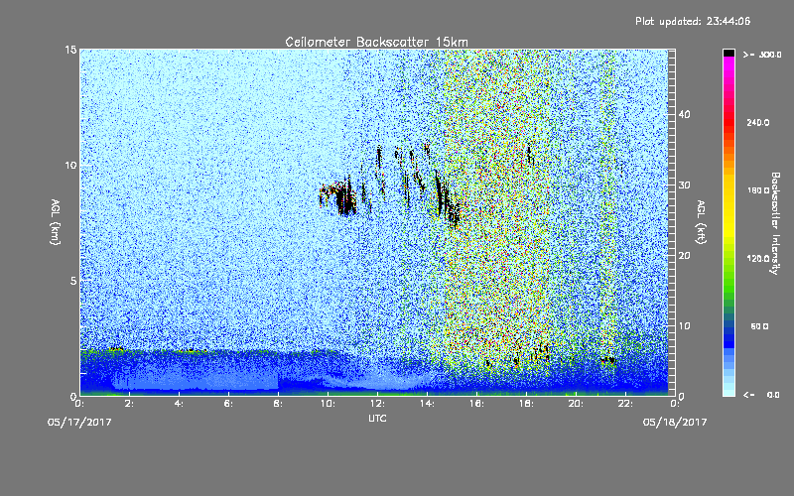
Task: Click the 5 km tick on left axis
Action: [73, 281]
